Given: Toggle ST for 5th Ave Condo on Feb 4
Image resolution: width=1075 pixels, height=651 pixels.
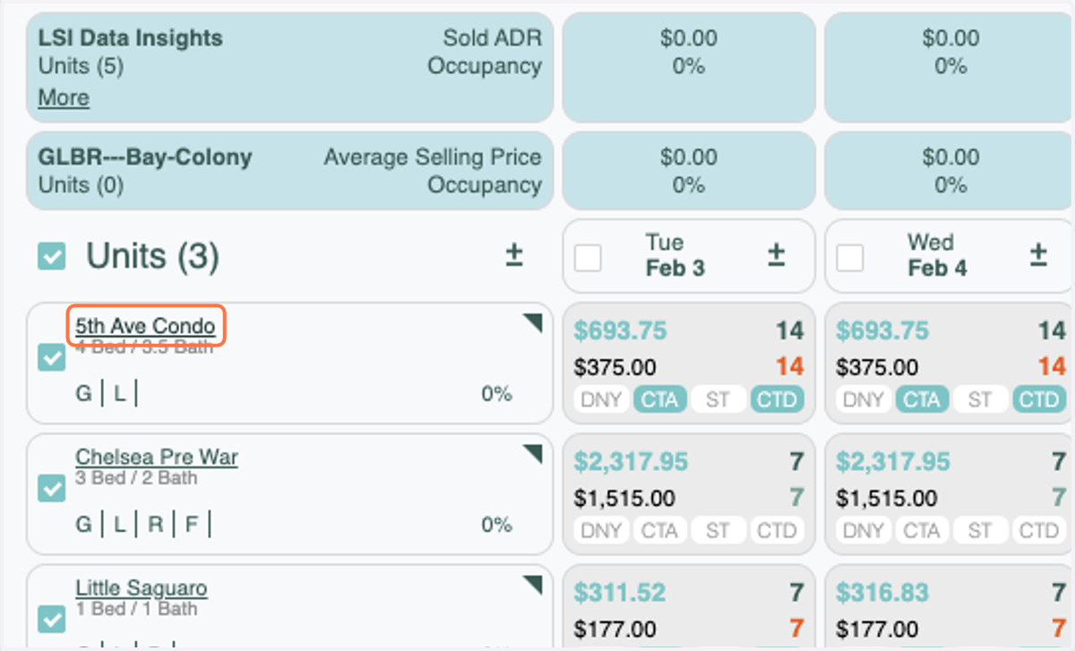Looking at the screenshot, I should (980, 399).
